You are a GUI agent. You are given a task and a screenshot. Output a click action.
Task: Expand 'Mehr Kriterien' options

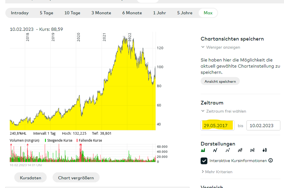217,172
